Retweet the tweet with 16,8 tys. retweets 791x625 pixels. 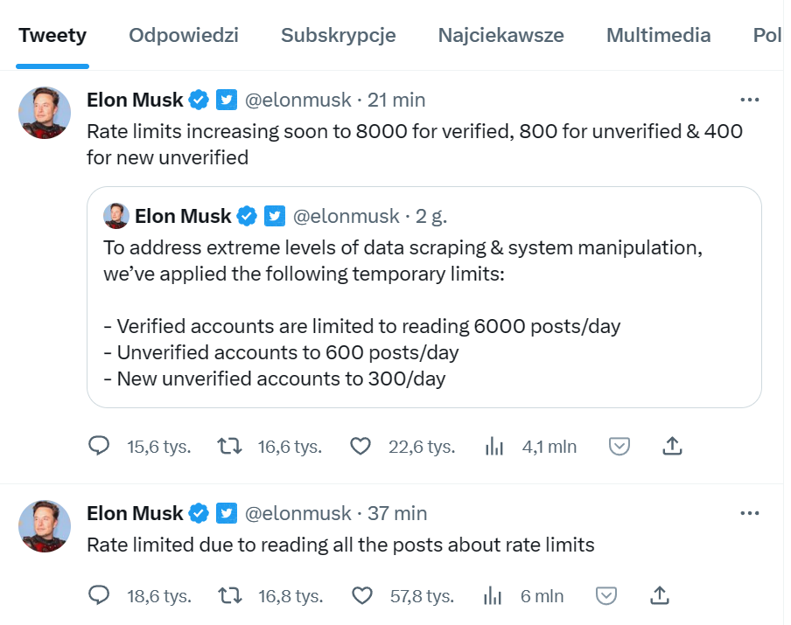pyautogui.click(x=230, y=596)
